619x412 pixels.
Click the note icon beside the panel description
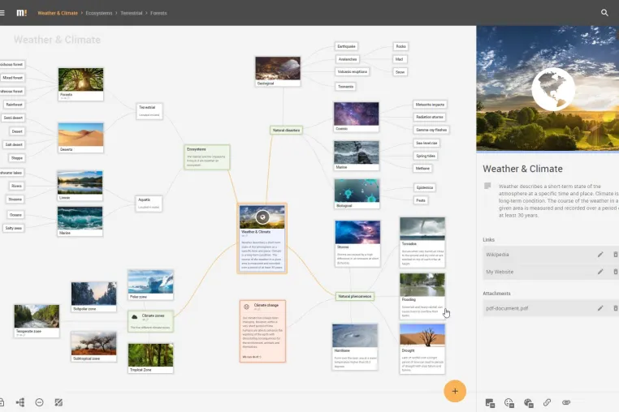487,186
